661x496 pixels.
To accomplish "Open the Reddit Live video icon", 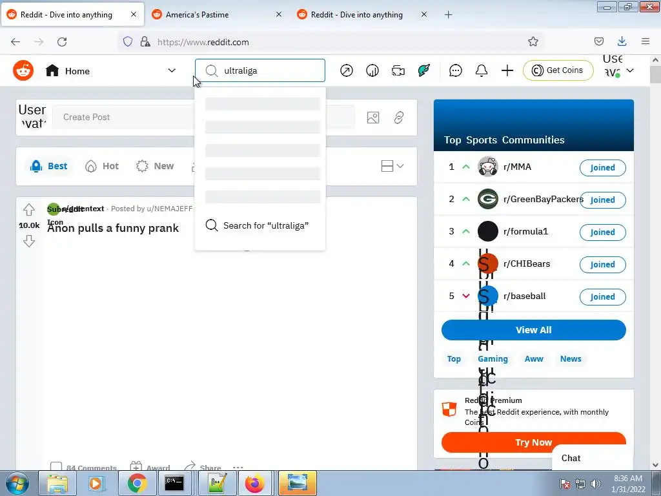I will coord(398,70).
